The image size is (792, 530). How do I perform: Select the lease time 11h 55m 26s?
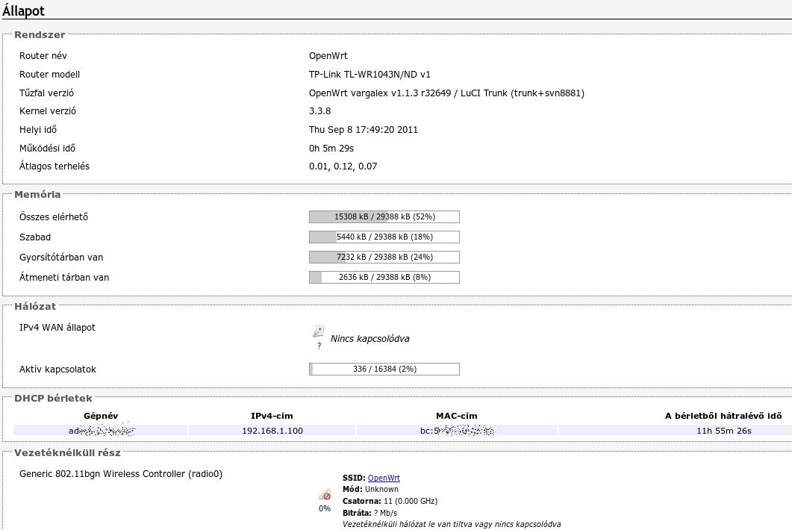[x=724, y=431]
